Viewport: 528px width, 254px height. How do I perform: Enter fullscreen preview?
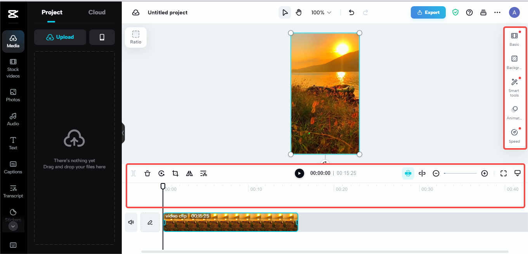click(x=504, y=173)
